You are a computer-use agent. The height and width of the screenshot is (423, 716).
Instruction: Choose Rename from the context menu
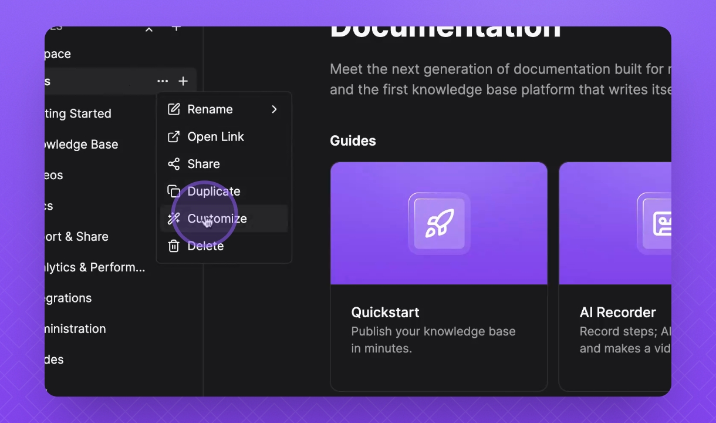[x=224, y=109]
